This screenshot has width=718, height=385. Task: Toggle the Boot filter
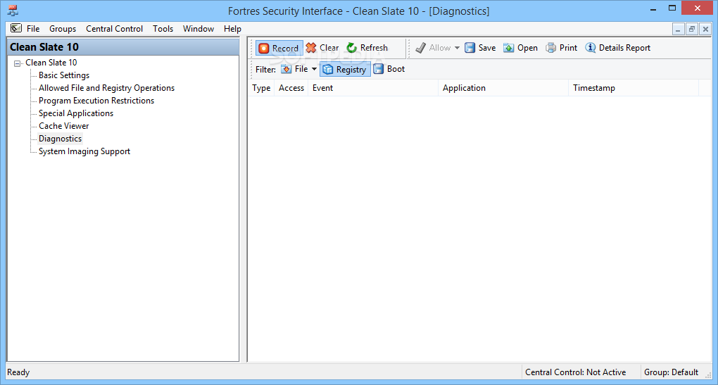tap(389, 69)
